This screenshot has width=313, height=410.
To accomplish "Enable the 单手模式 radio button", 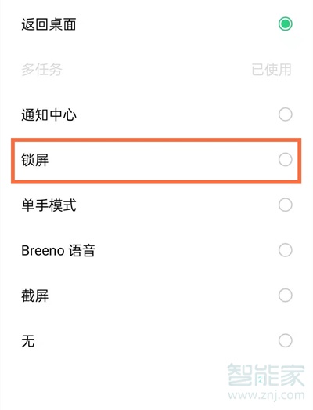I will pos(285,205).
